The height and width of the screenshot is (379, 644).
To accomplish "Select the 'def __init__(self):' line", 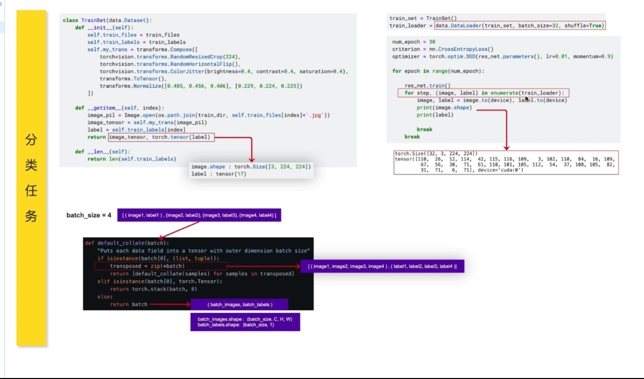I will click(103, 28).
